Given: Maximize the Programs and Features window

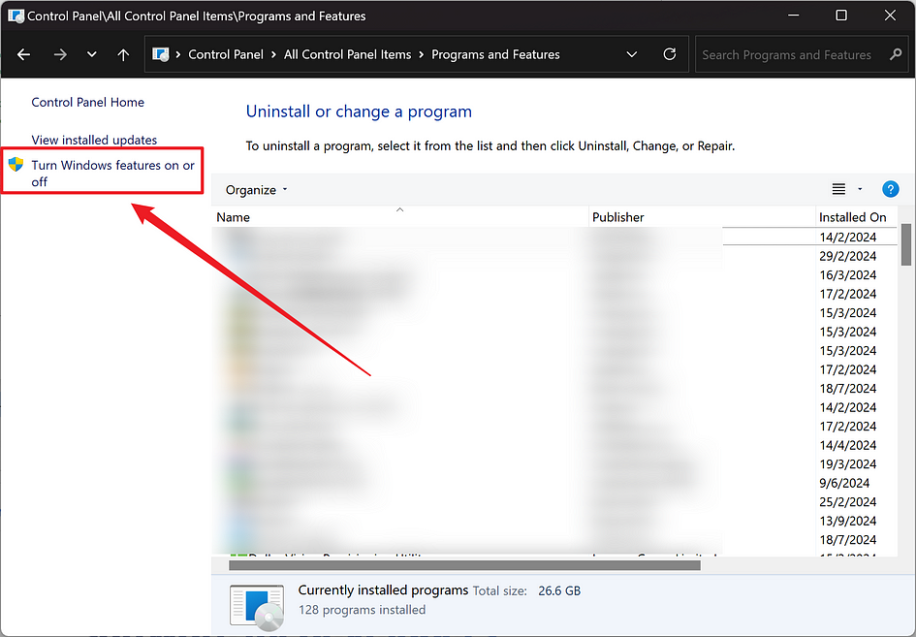Looking at the screenshot, I should [841, 16].
